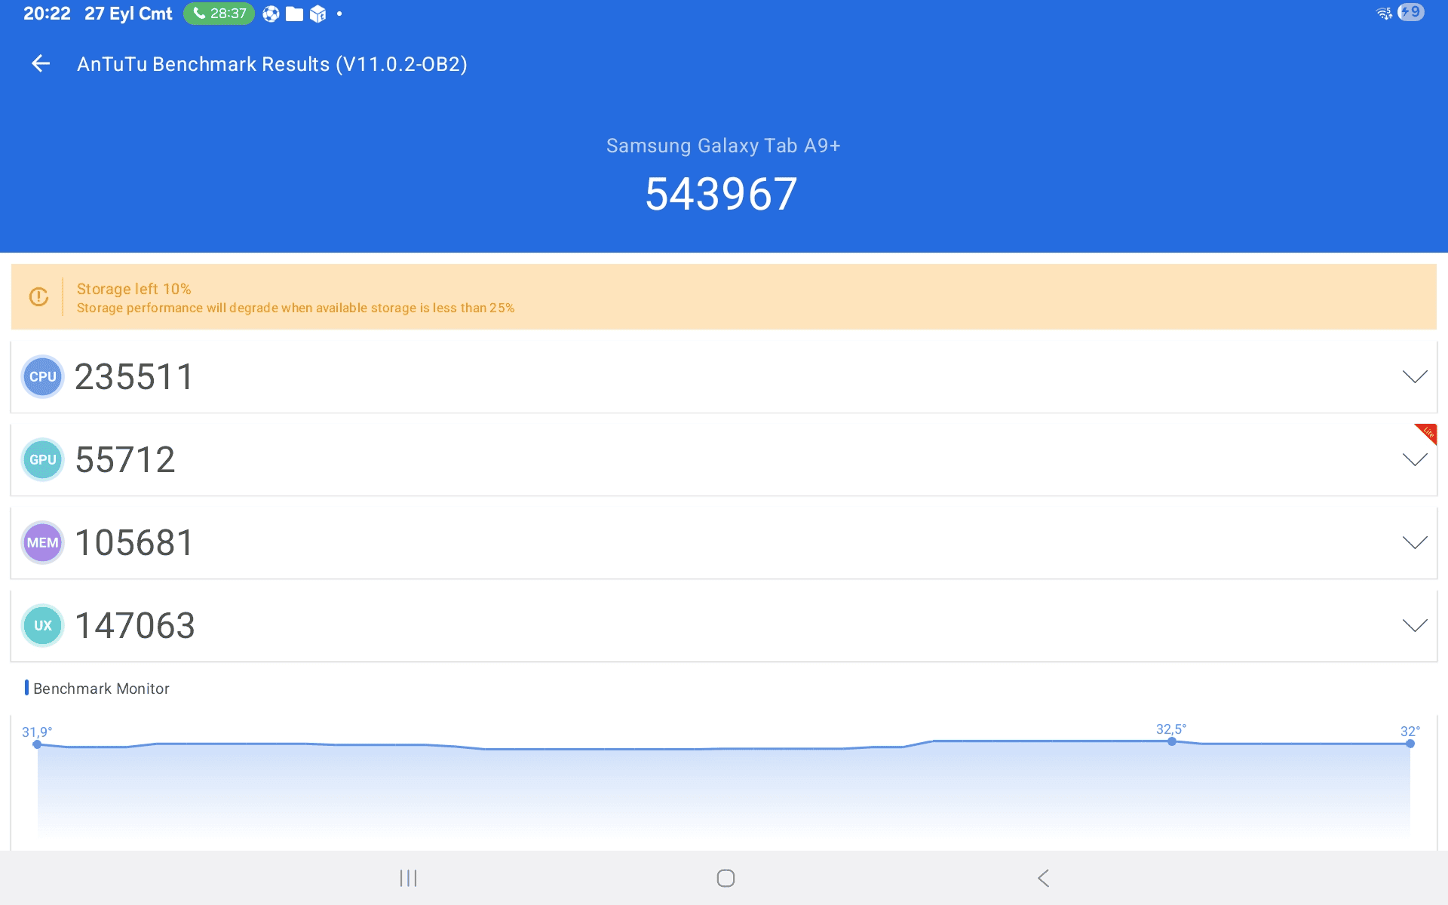Select the 32,5° peak temperature marker
This screenshot has height=905, width=1448.
[1171, 741]
